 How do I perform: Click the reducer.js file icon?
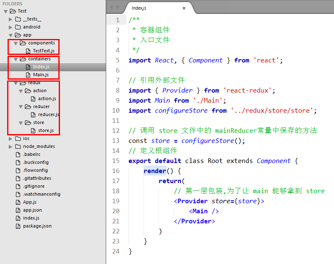[x=33, y=115]
